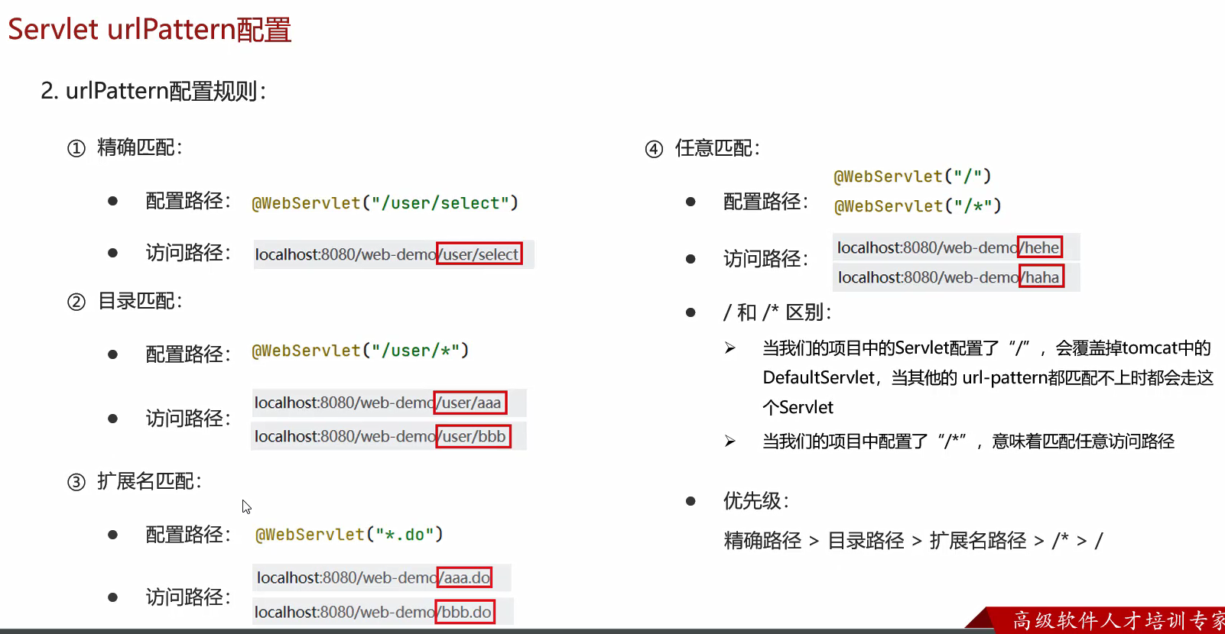Click the URL ending in /user/select

pos(394,254)
